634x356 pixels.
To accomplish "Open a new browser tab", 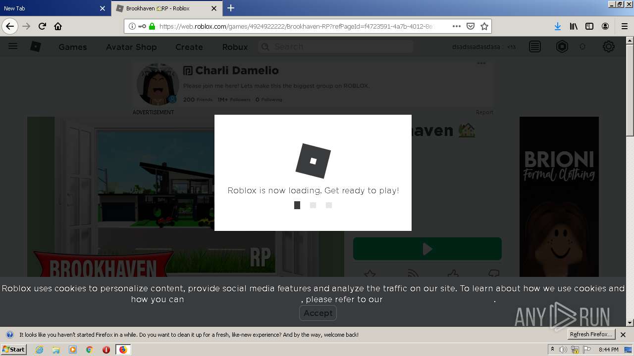I will click(x=231, y=8).
